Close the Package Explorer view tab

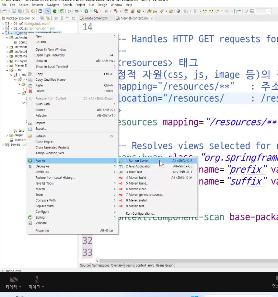pos(33,18)
